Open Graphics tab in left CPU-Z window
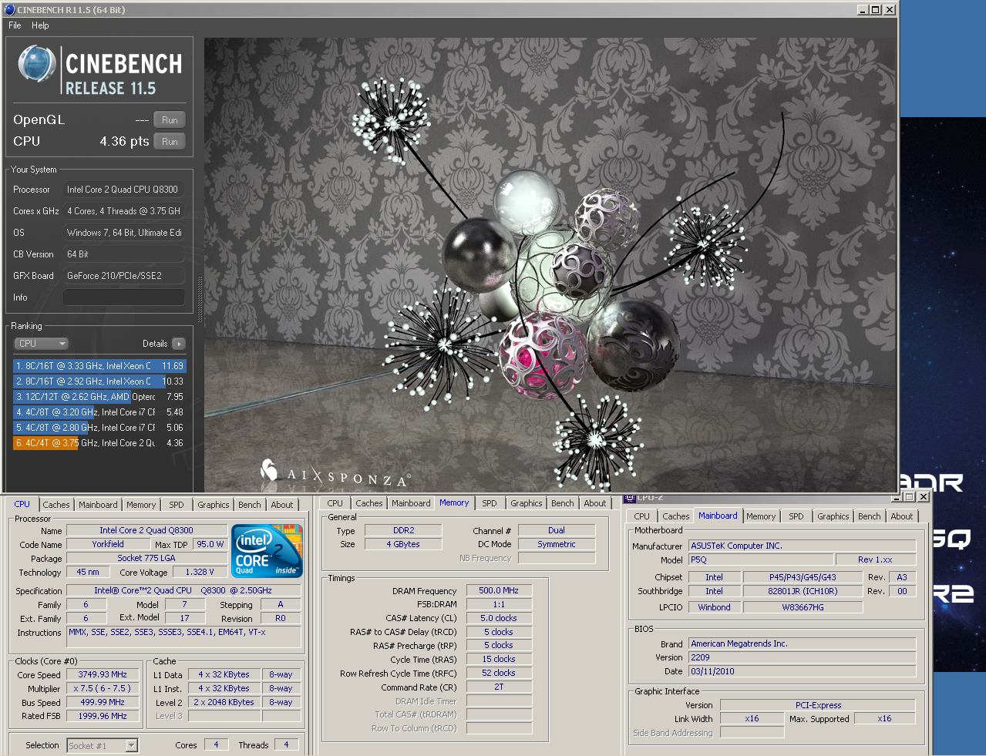Viewport: 986px width, 756px height. coord(214,505)
